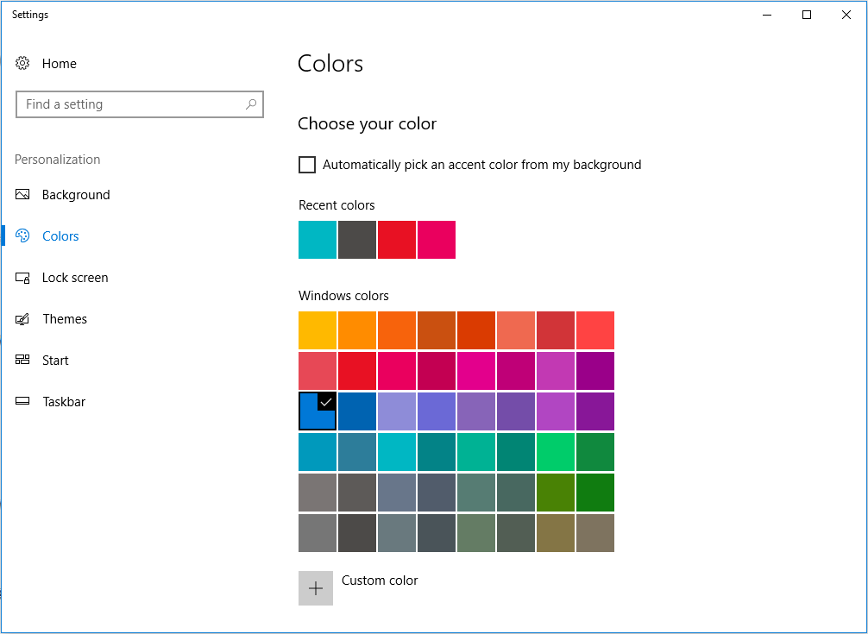Open the Lock screen settings page

click(75, 278)
